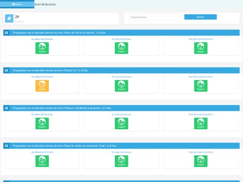Image resolution: width=243 pixels, height=182 pixels.
Task: Click Expert badge under Dernière partie for 'Chacun voit Mehdi'
Action: 201,124
